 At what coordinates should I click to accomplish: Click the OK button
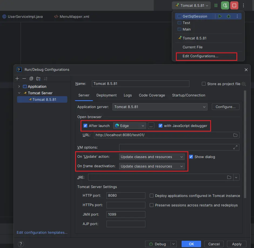click(x=191, y=244)
